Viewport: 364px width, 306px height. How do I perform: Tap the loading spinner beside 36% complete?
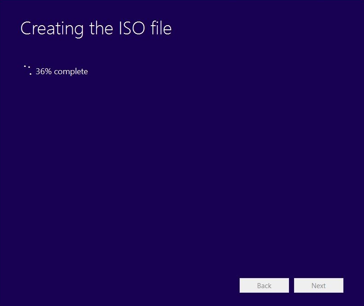[x=27, y=70]
